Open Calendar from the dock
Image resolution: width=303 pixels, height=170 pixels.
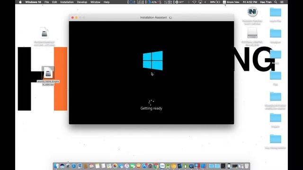pos(91,166)
